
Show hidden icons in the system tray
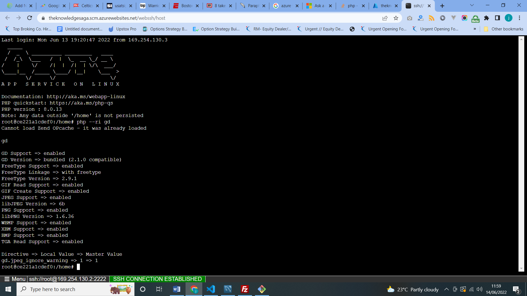click(446, 289)
